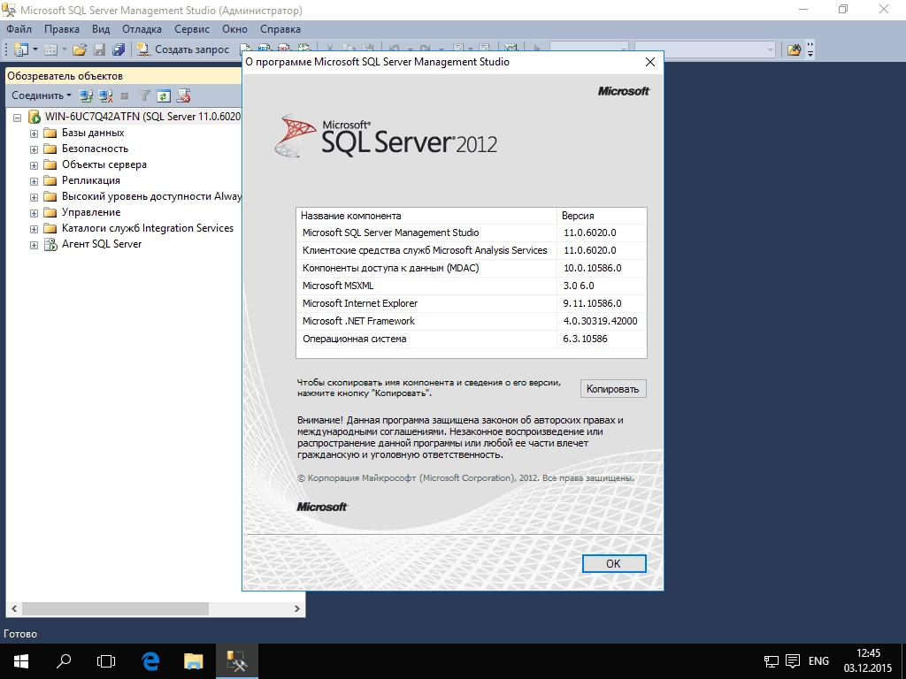The height and width of the screenshot is (679, 906).
Task: Click the New Project toolbar icon
Action: click(21, 50)
